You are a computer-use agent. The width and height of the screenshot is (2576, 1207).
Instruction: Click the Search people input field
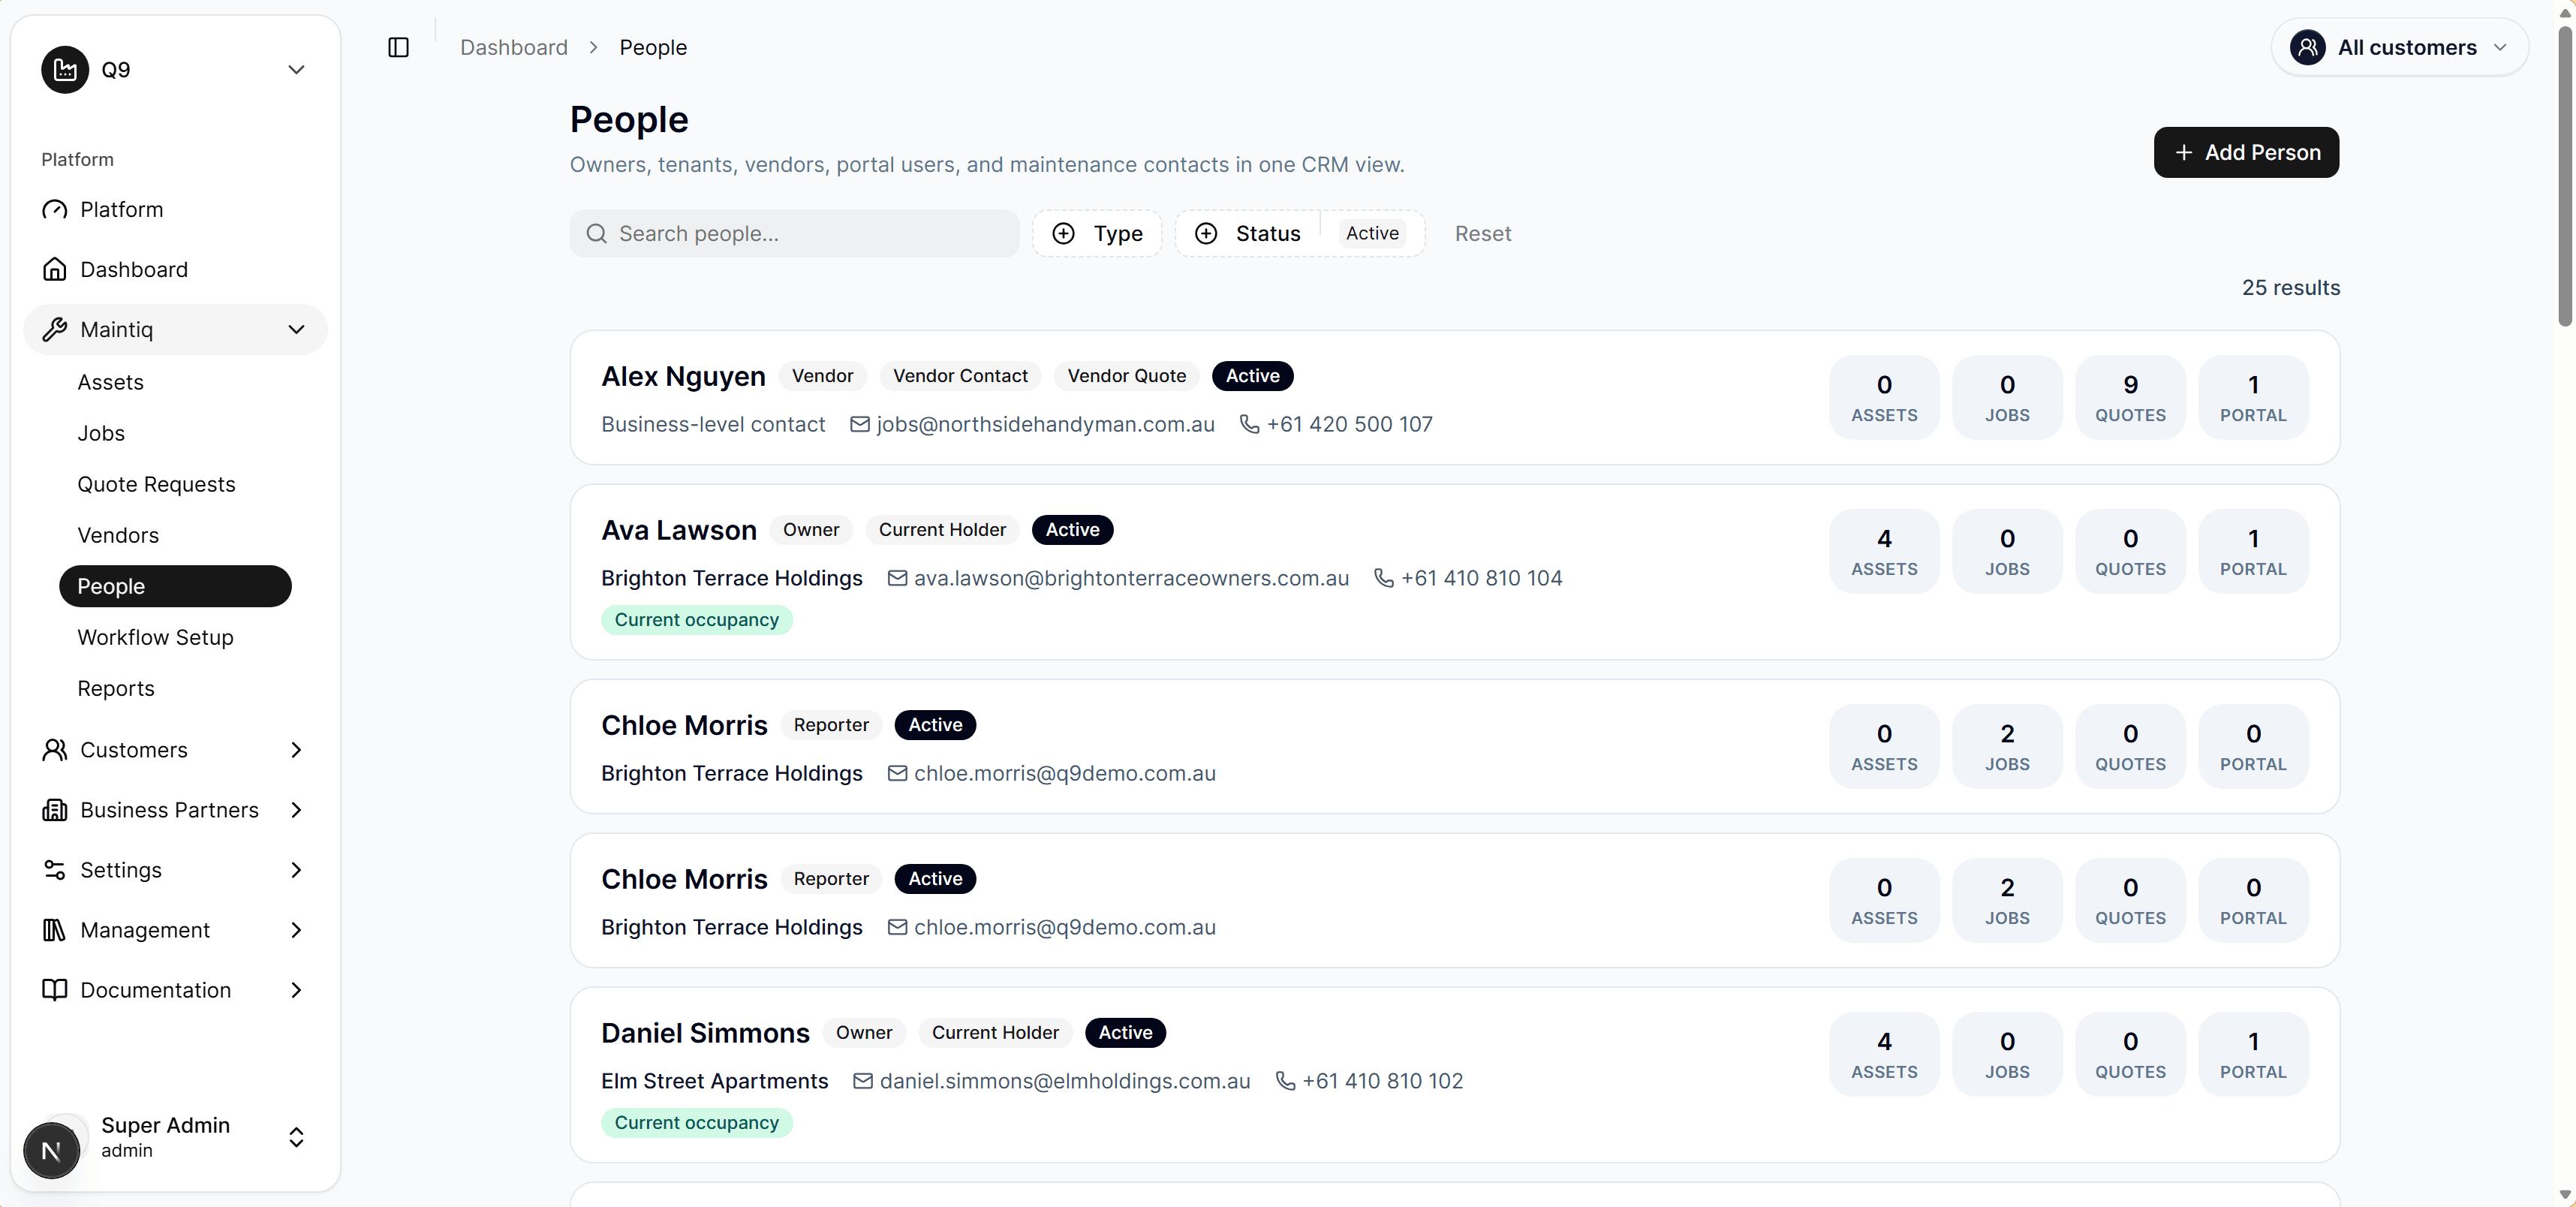(x=794, y=233)
